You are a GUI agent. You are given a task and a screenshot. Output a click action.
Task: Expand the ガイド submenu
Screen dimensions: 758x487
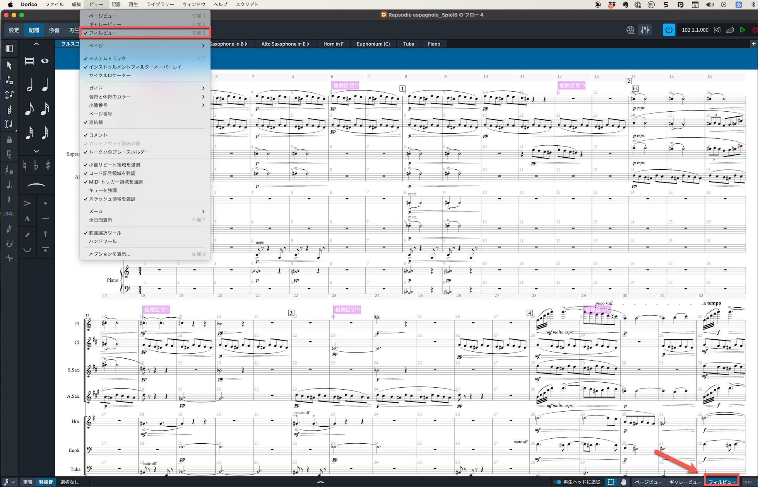click(x=145, y=88)
